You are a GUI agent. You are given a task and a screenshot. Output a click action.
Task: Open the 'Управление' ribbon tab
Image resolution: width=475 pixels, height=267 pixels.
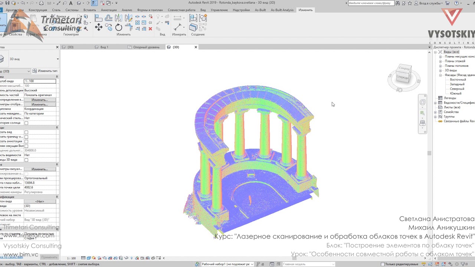[219, 10]
